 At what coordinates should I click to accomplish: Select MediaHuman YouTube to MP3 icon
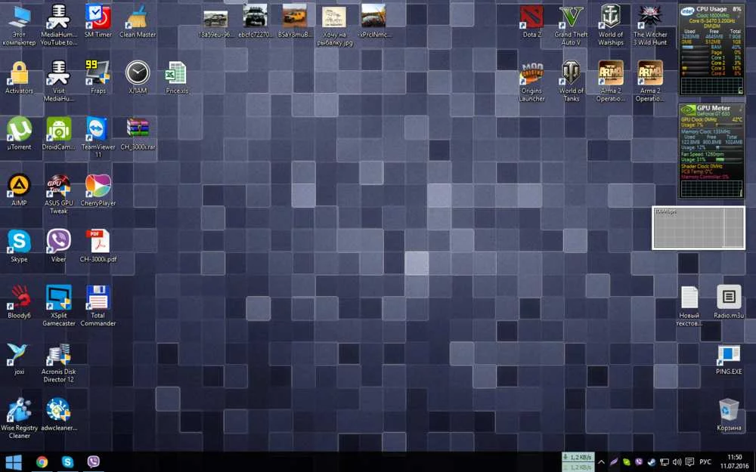click(x=59, y=25)
